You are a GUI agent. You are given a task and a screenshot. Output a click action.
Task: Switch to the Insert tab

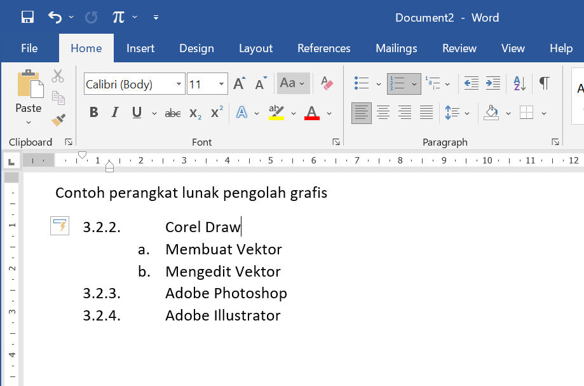(140, 48)
